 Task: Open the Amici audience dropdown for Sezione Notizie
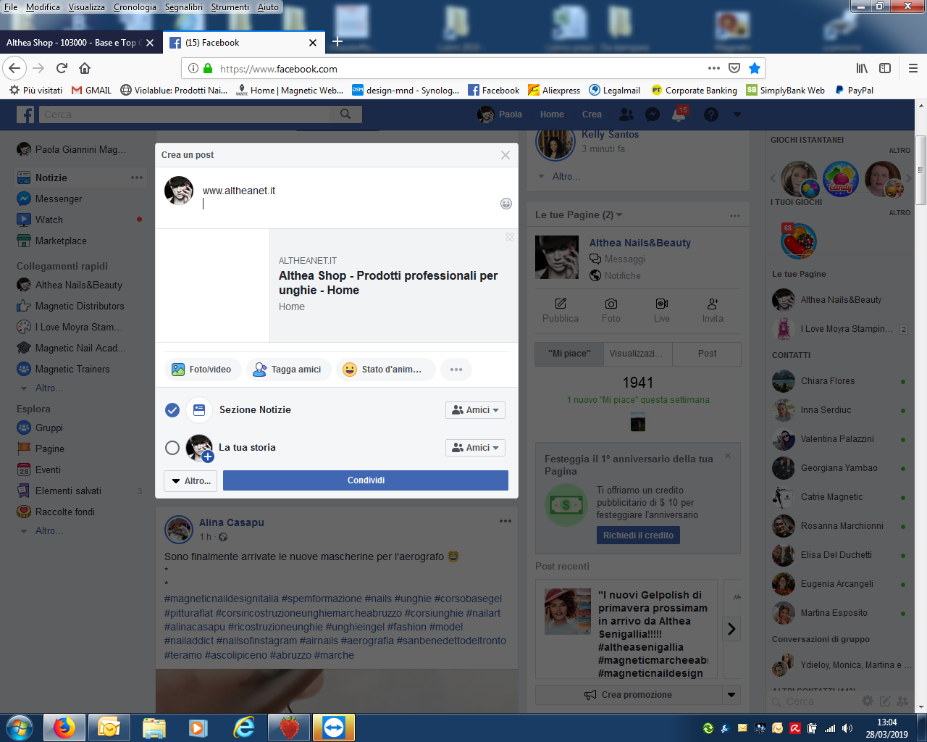pos(475,410)
